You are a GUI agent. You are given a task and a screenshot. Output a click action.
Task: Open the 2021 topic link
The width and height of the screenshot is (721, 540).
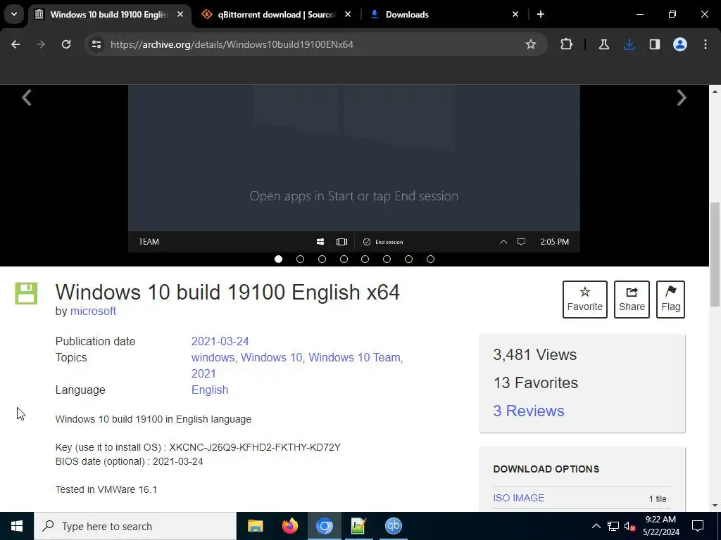(x=203, y=374)
